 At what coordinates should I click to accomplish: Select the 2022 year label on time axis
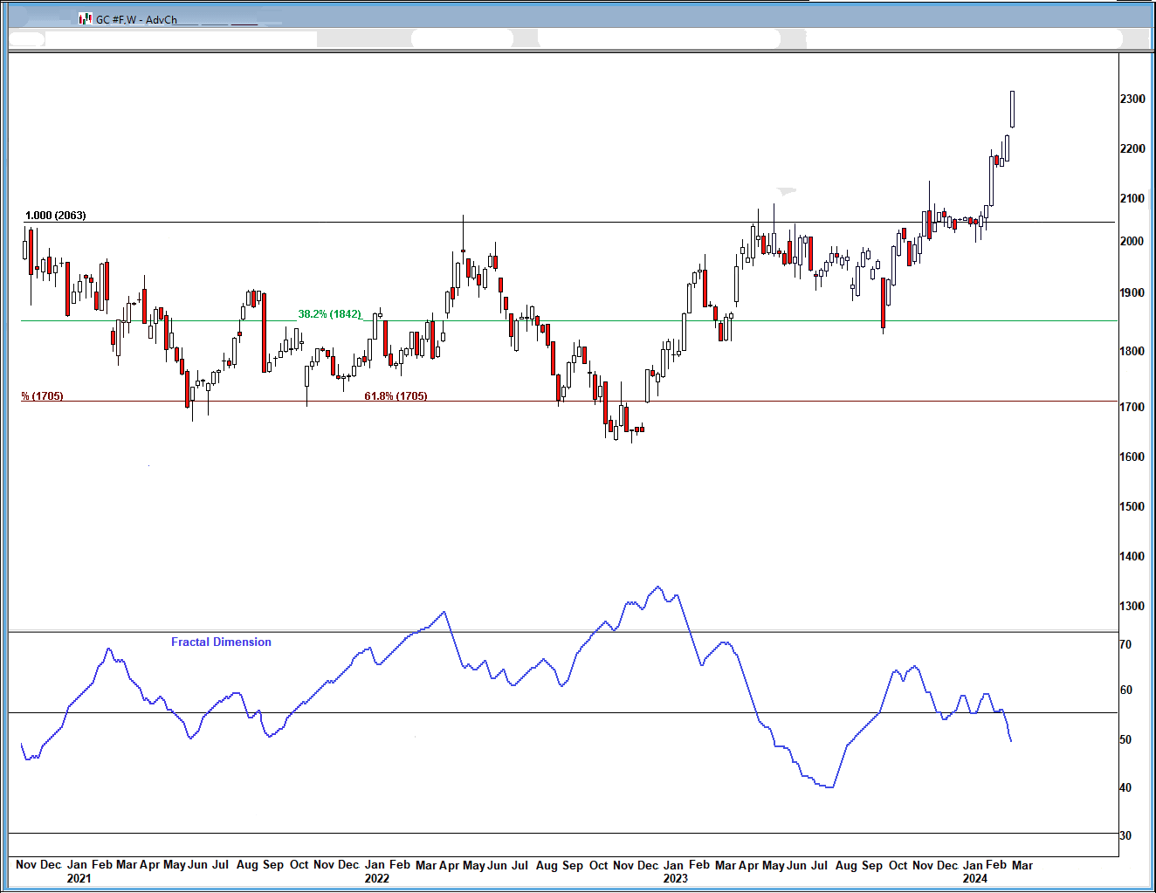tap(377, 879)
